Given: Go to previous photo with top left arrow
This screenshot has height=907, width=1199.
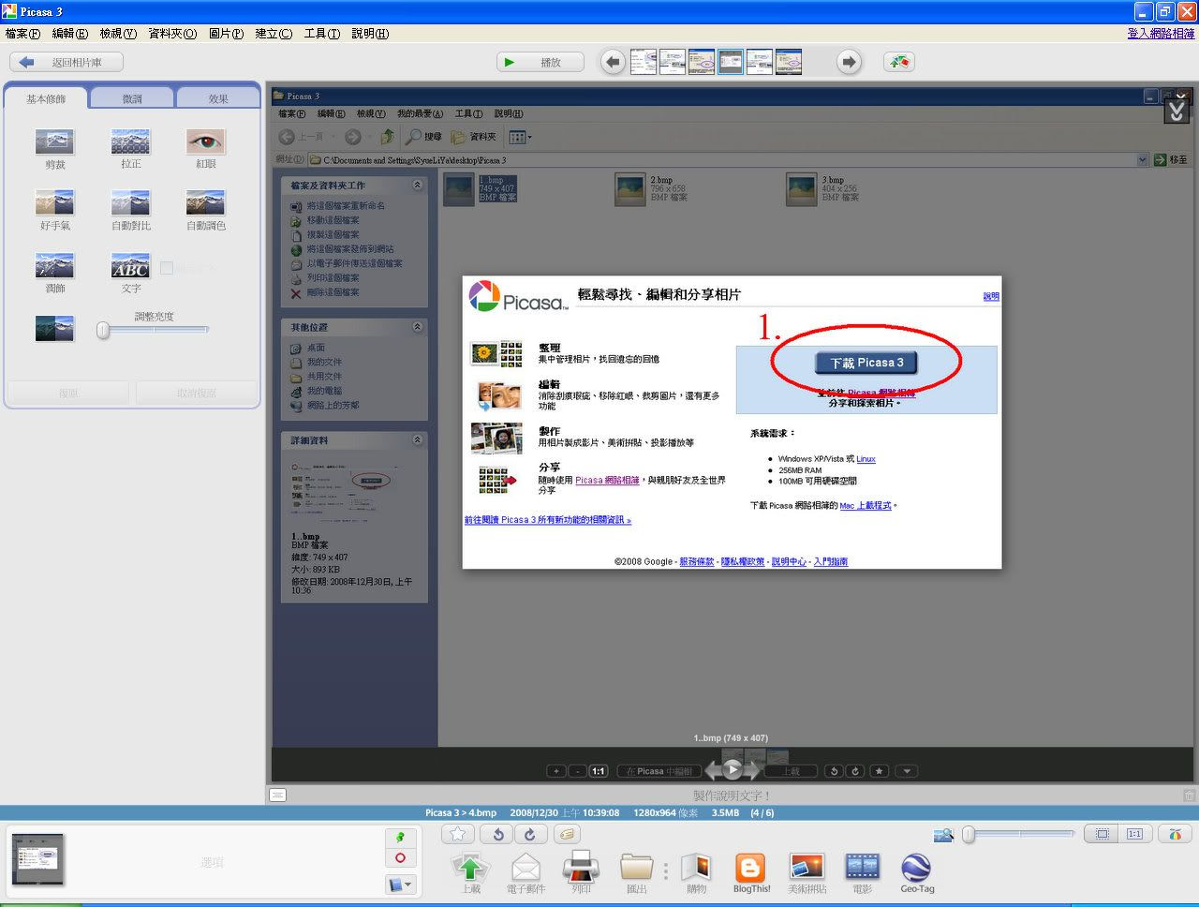Looking at the screenshot, I should coord(613,63).
